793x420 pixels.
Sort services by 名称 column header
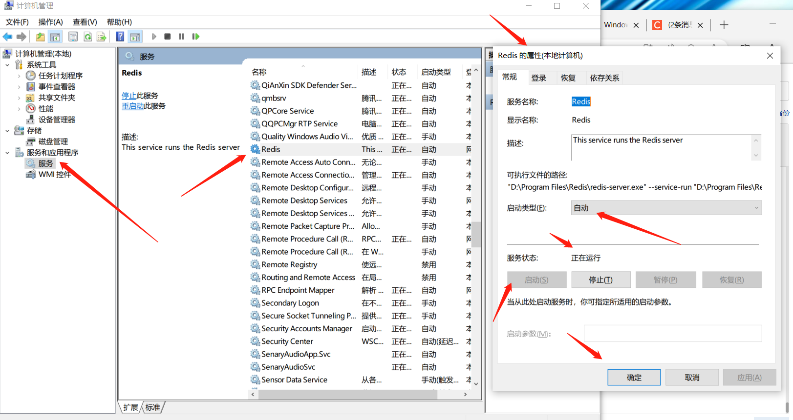(x=303, y=72)
